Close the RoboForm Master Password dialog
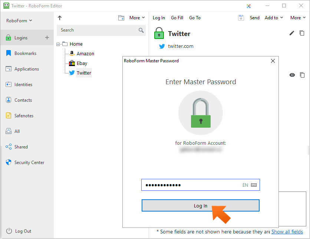310x239 pixels. coord(273,61)
